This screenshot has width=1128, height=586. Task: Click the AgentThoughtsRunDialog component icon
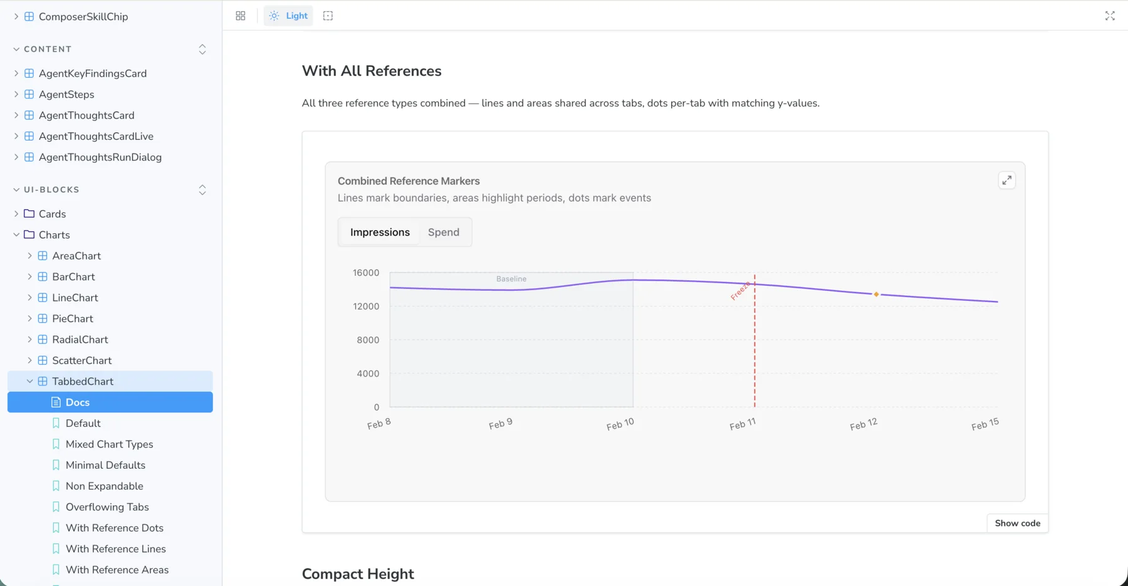[x=29, y=157]
